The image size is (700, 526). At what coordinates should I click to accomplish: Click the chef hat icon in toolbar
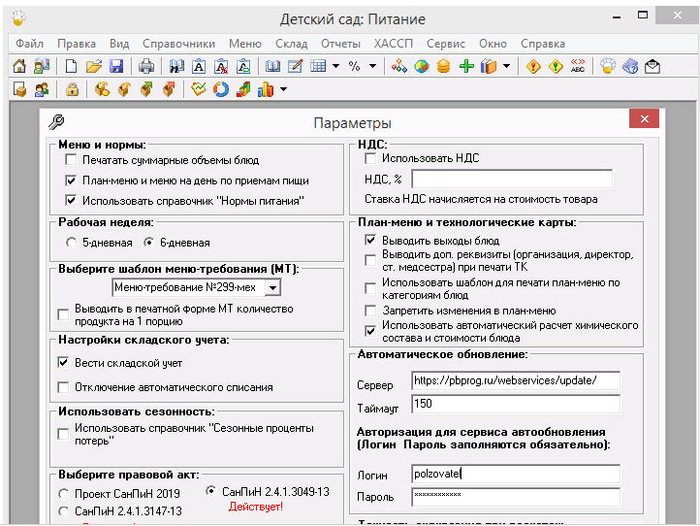click(x=608, y=67)
